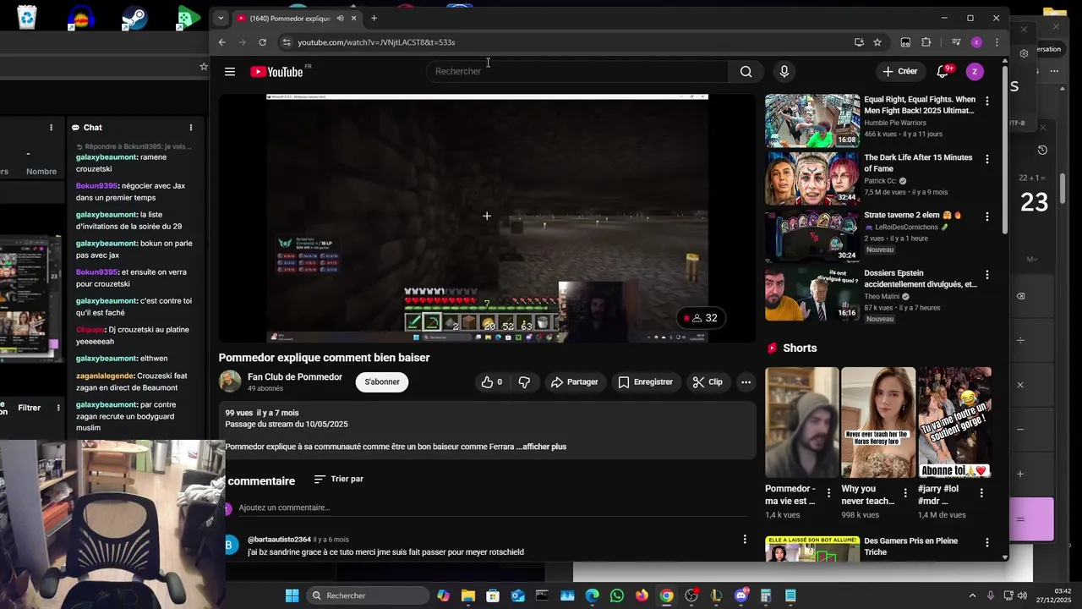The width and height of the screenshot is (1082, 609).
Task: Reload the page in Chrome
Action: (263, 42)
